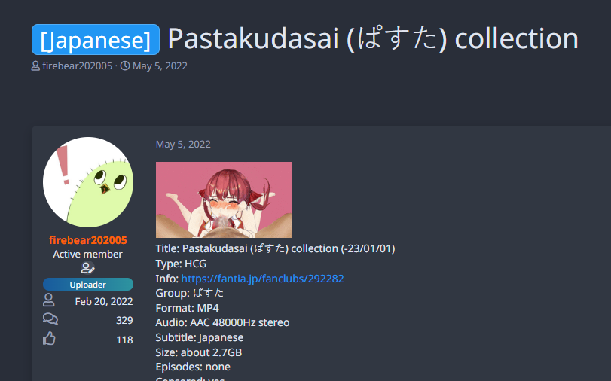This screenshot has height=381, width=611.
Task: Click the Active member user title
Action: pyautogui.click(x=87, y=254)
